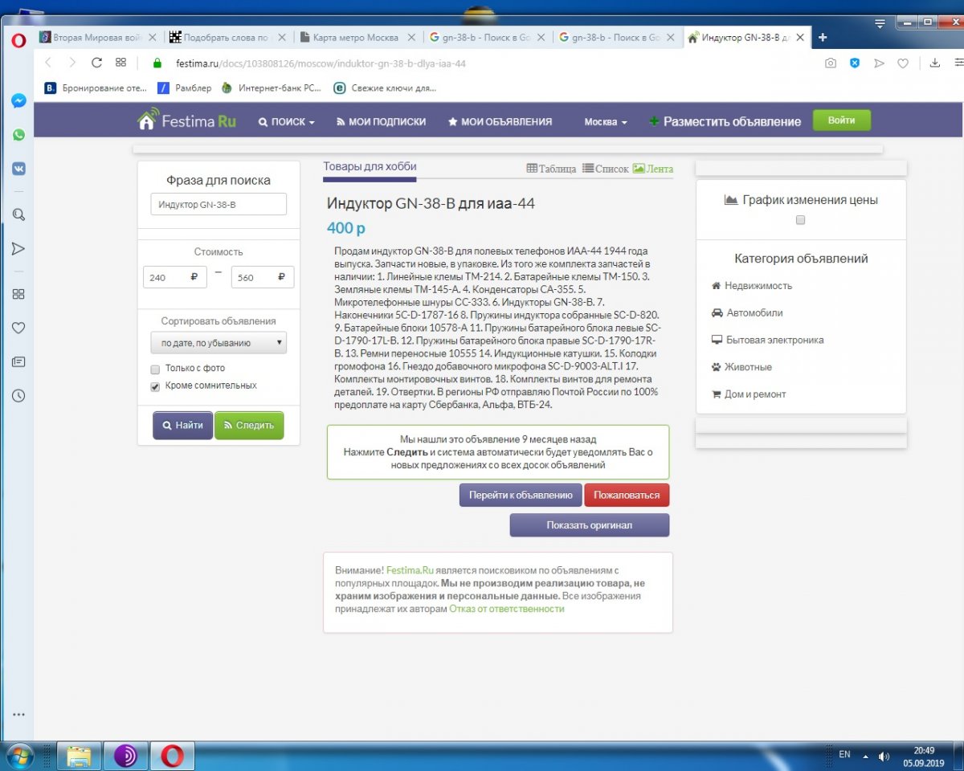Enable the 'Только с фото' checkbox
The image size is (964, 771).
[x=155, y=369]
